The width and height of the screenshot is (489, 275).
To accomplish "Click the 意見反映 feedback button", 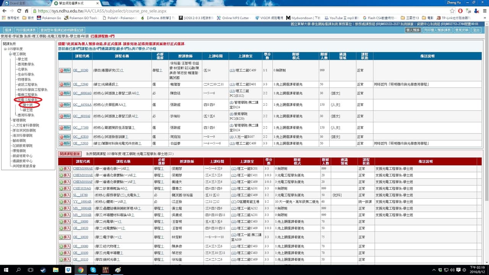I will [x=462, y=30].
